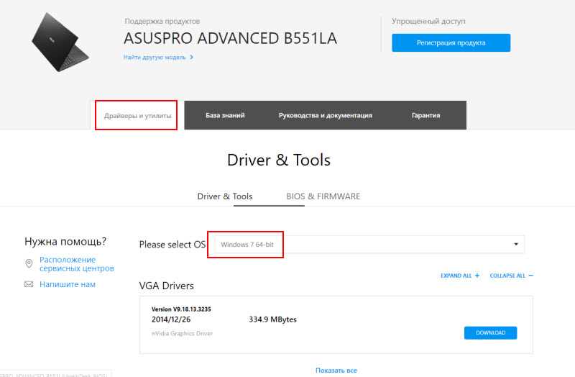Click the 'VGA Drivers' section heading

pos(167,286)
